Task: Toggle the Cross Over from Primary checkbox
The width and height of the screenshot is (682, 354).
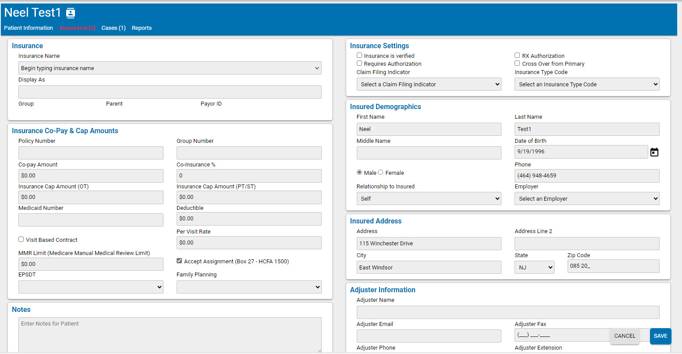Action: pyautogui.click(x=517, y=64)
